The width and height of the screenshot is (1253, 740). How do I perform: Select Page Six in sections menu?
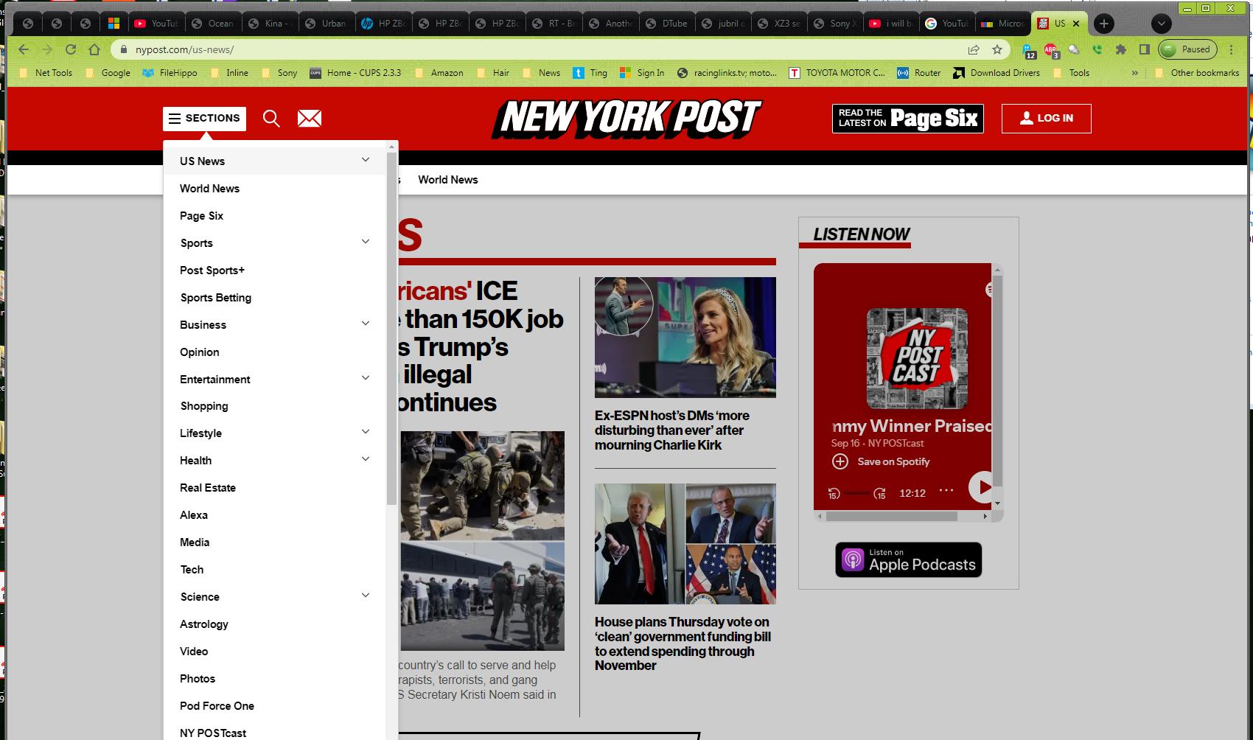click(201, 216)
